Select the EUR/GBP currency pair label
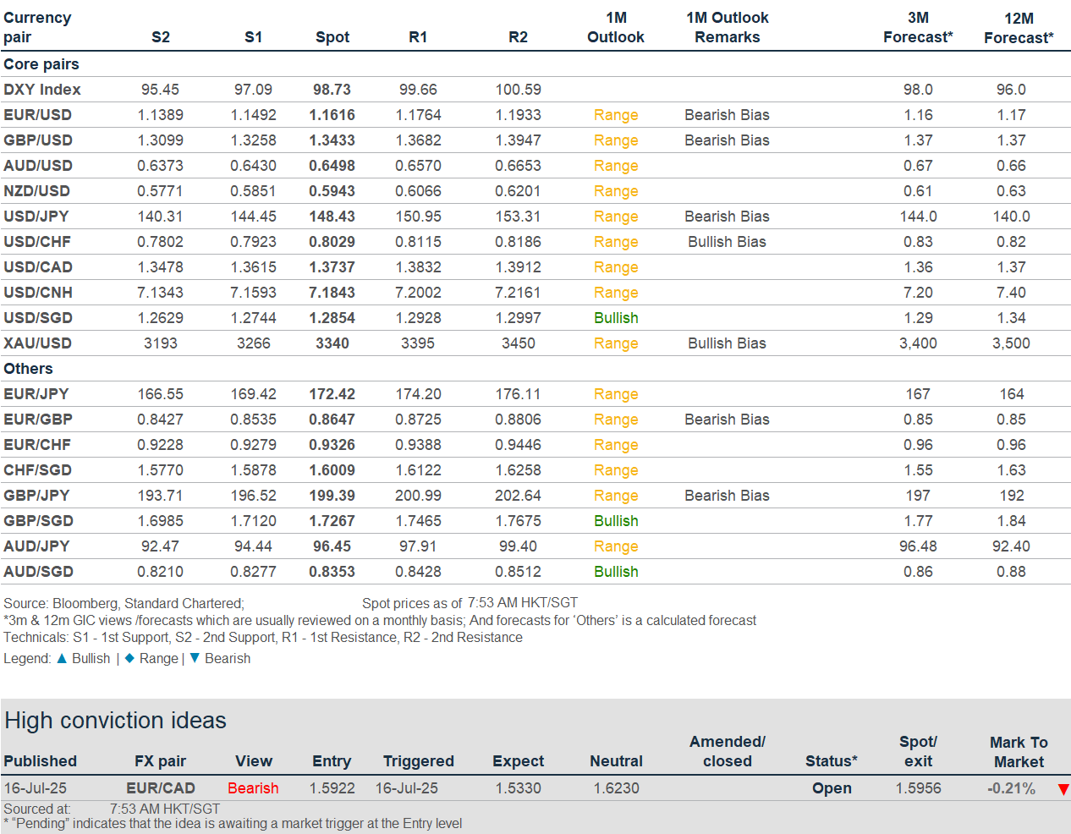This screenshot has height=834, width=1071. 38,420
